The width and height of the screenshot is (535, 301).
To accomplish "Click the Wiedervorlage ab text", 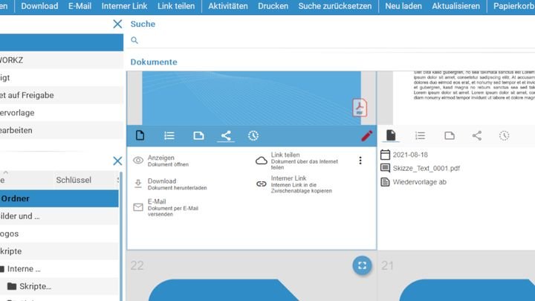I will [419, 182].
